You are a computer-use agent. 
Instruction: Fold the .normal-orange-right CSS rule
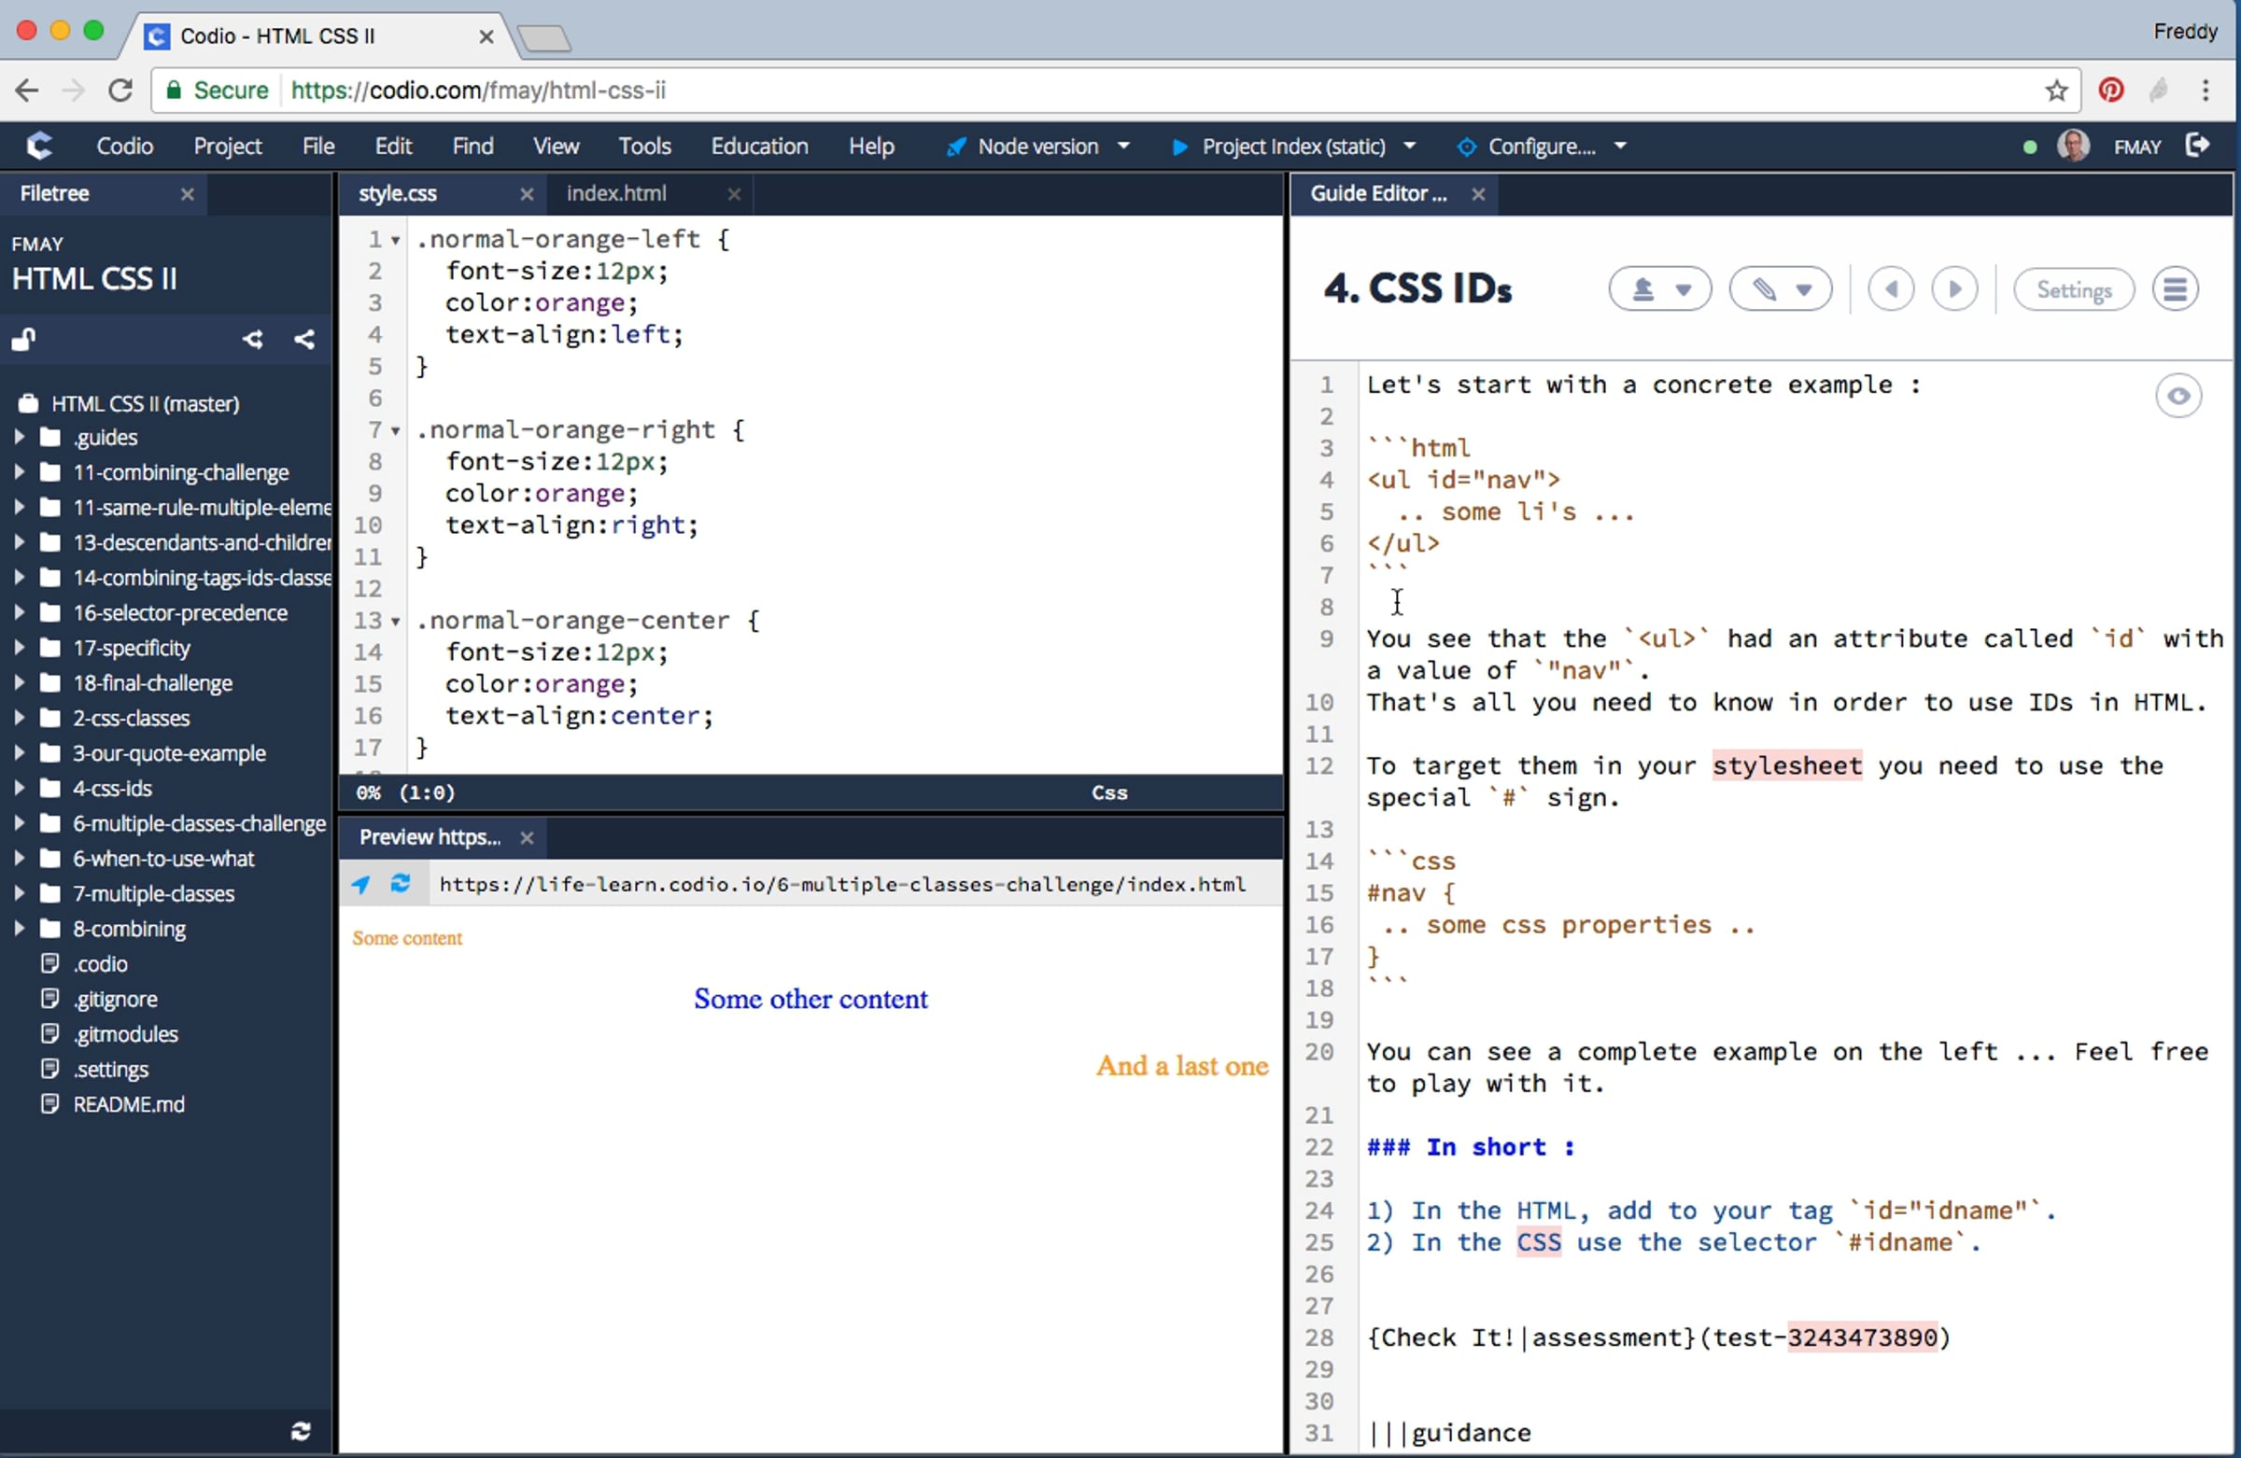coord(396,431)
